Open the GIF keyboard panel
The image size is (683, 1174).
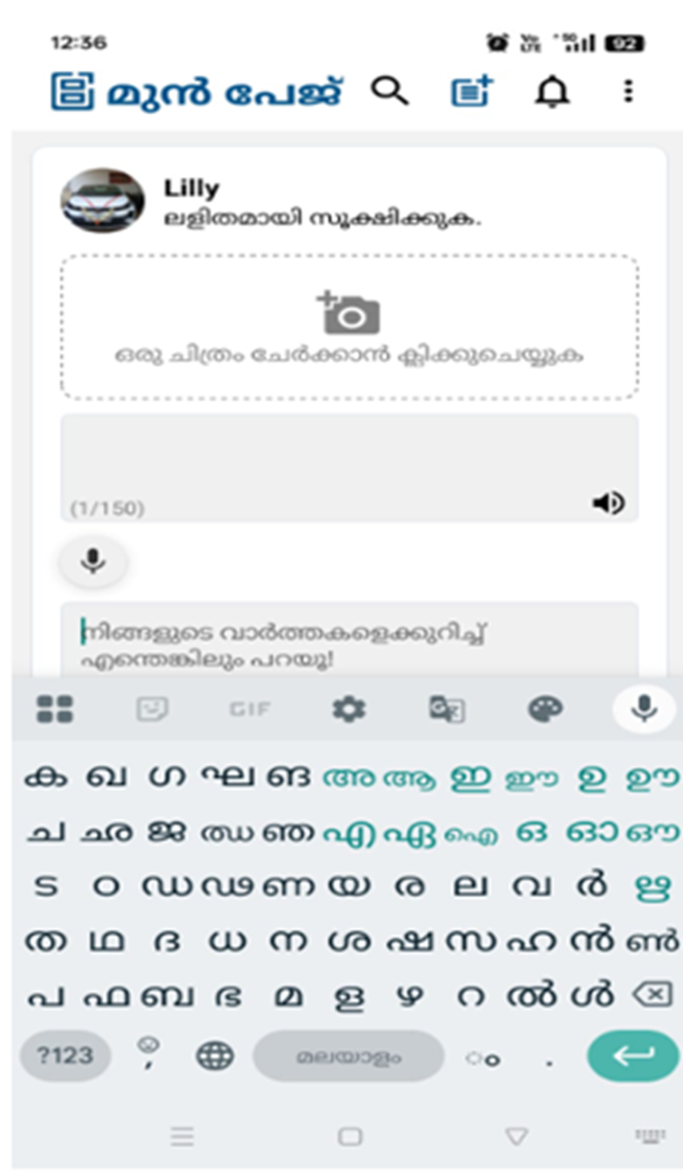(x=249, y=710)
